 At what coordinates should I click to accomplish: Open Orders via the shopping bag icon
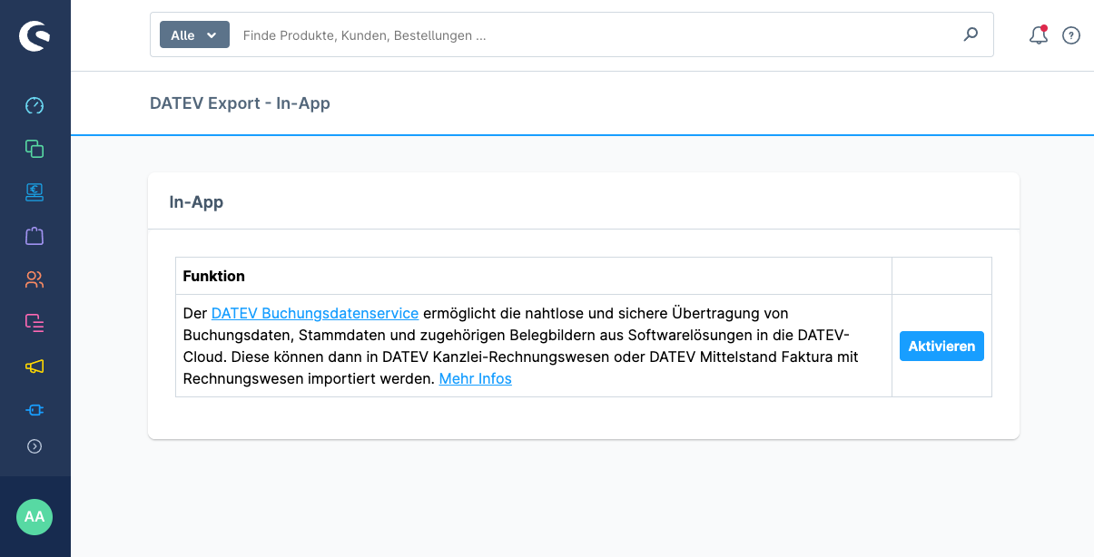pos(34,236)
